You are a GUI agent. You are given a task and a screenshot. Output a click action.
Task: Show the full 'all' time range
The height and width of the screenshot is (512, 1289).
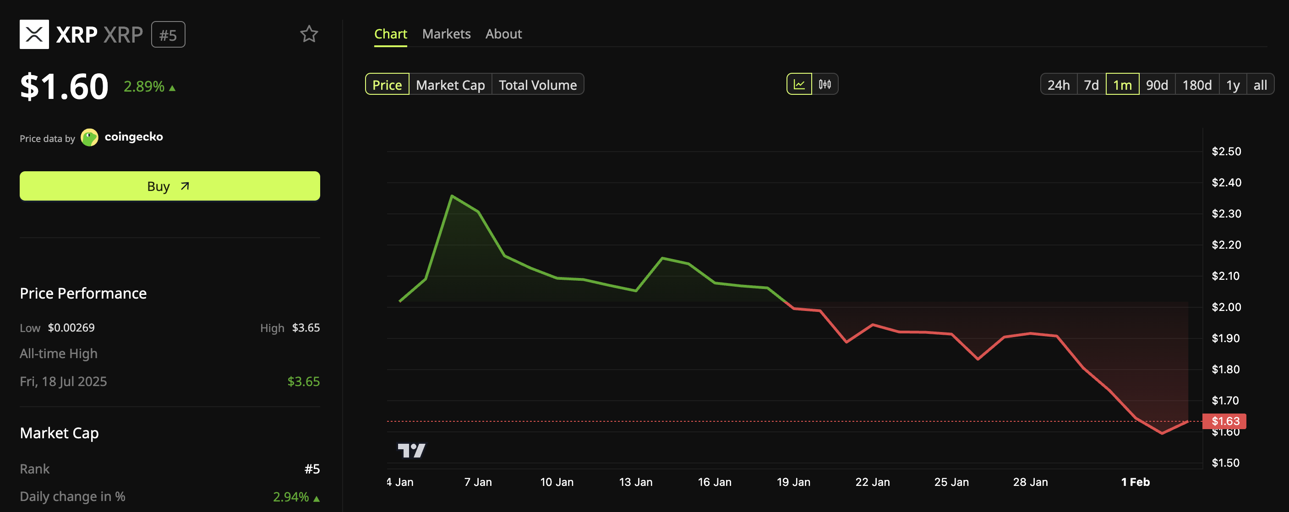1260,85
